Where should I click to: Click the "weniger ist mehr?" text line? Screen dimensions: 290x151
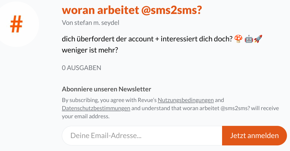click(90, 50)
